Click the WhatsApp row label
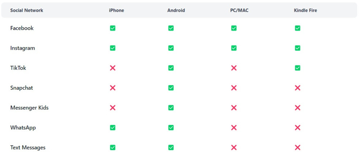 pyautogui.click(x=23, y=128)
